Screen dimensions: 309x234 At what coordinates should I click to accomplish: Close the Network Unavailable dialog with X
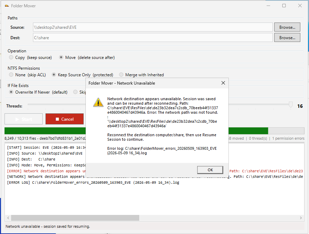(x=223, y=83)
